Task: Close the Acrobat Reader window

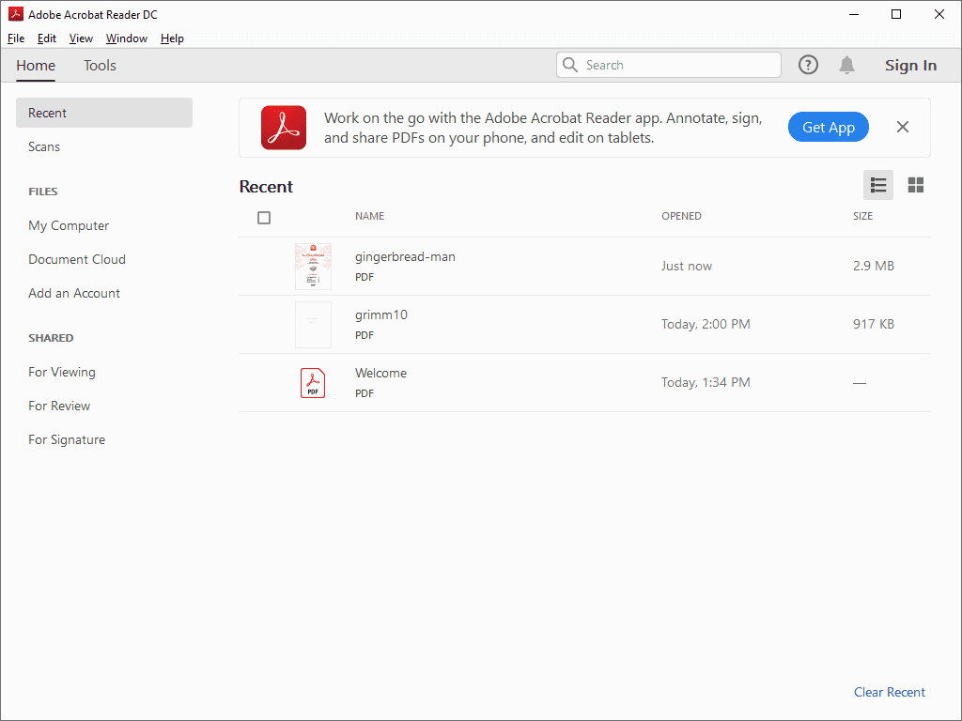Action: click(939, 14)
